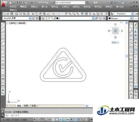Click the Undo arrow icon

(53, 14)
